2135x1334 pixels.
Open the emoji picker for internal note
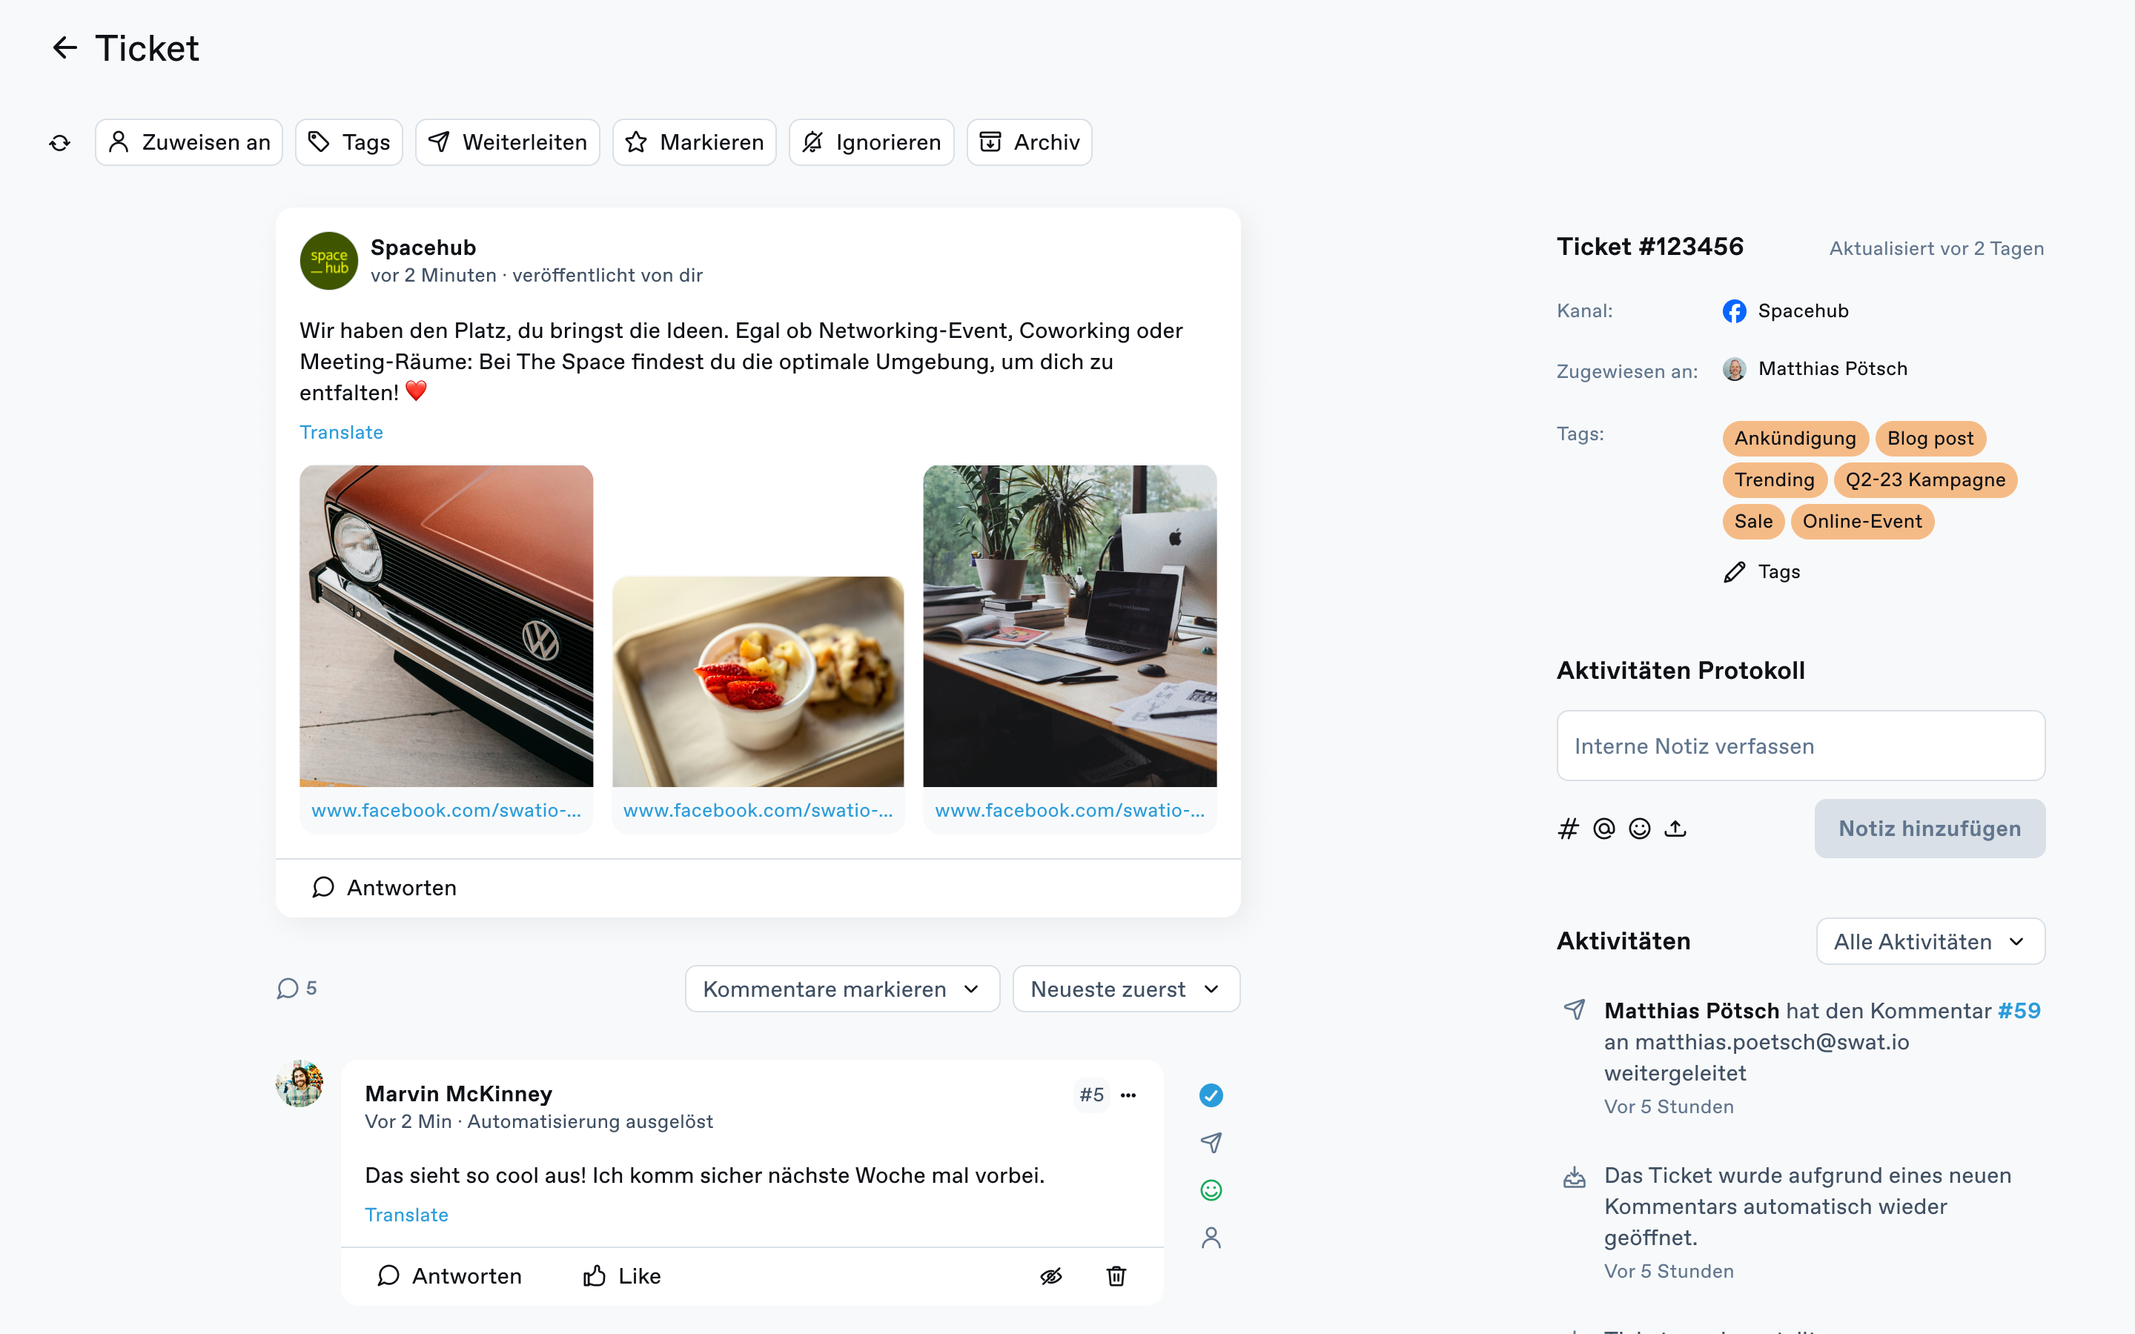click(1639, 829)
